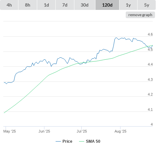The width and height of the screenshot is (156, 150).
Task: Switch chart to 5y range
Action: (147, 5)
